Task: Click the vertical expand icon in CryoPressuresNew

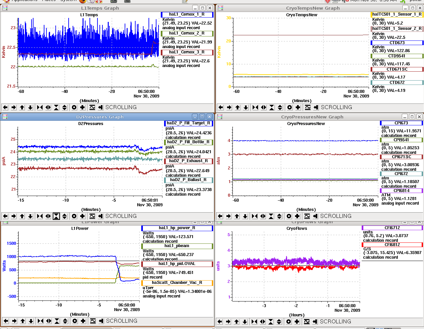Action: tap(279, 216)
